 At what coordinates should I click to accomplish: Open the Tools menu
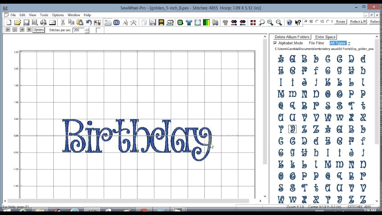(44, 15)
